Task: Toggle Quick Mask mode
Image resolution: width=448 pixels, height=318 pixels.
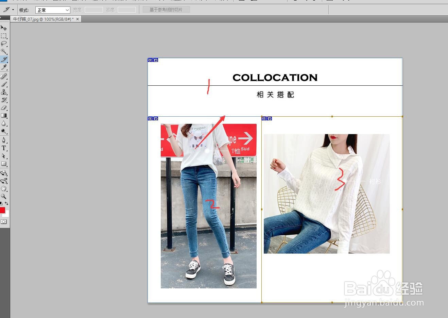Action: 4,222
